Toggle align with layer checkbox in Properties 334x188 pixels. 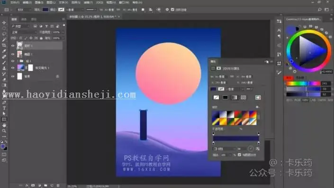pyautogui.click(x=239, y=155)
